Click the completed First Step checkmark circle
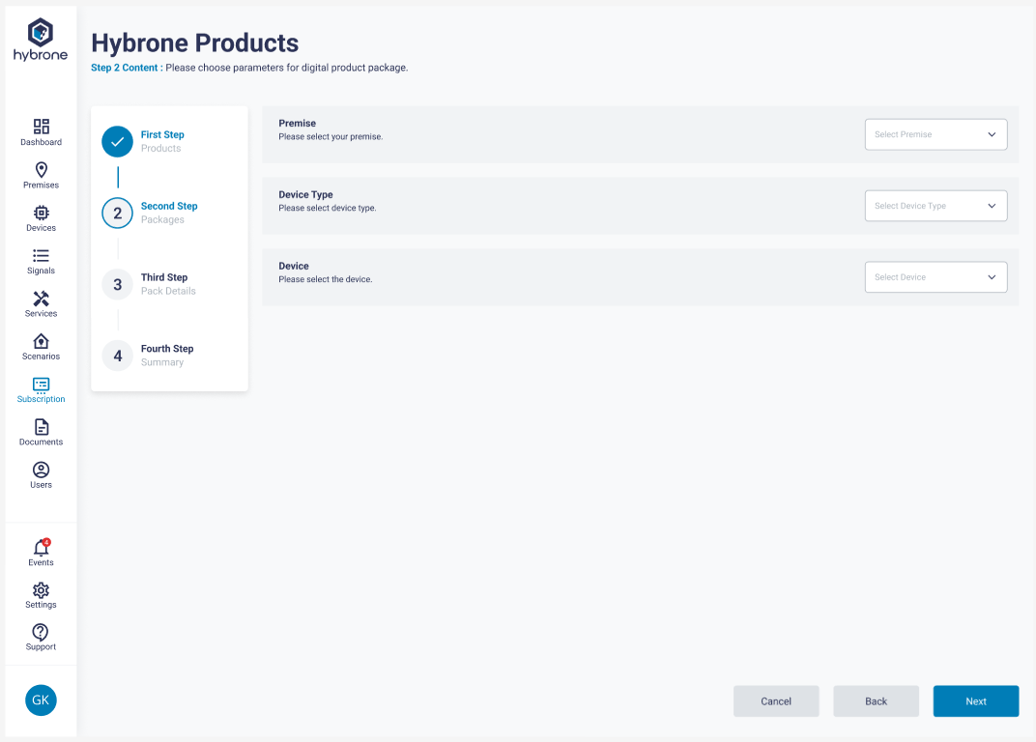This screenshot has width=1036, height=742. click(x=118, y=141)
